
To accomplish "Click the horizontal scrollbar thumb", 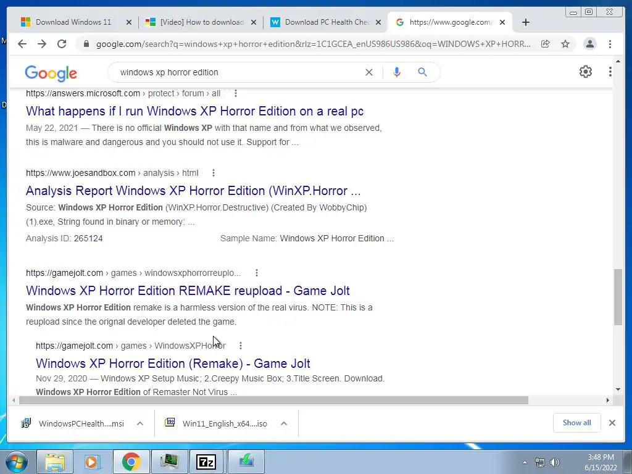I will pyautogui.click(x=273, y=400).
